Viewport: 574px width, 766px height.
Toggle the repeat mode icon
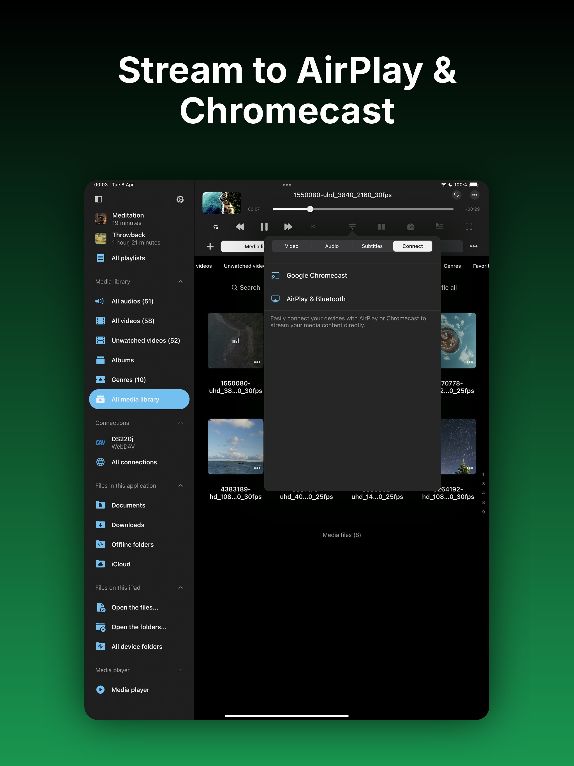click(x=216, y=227)
